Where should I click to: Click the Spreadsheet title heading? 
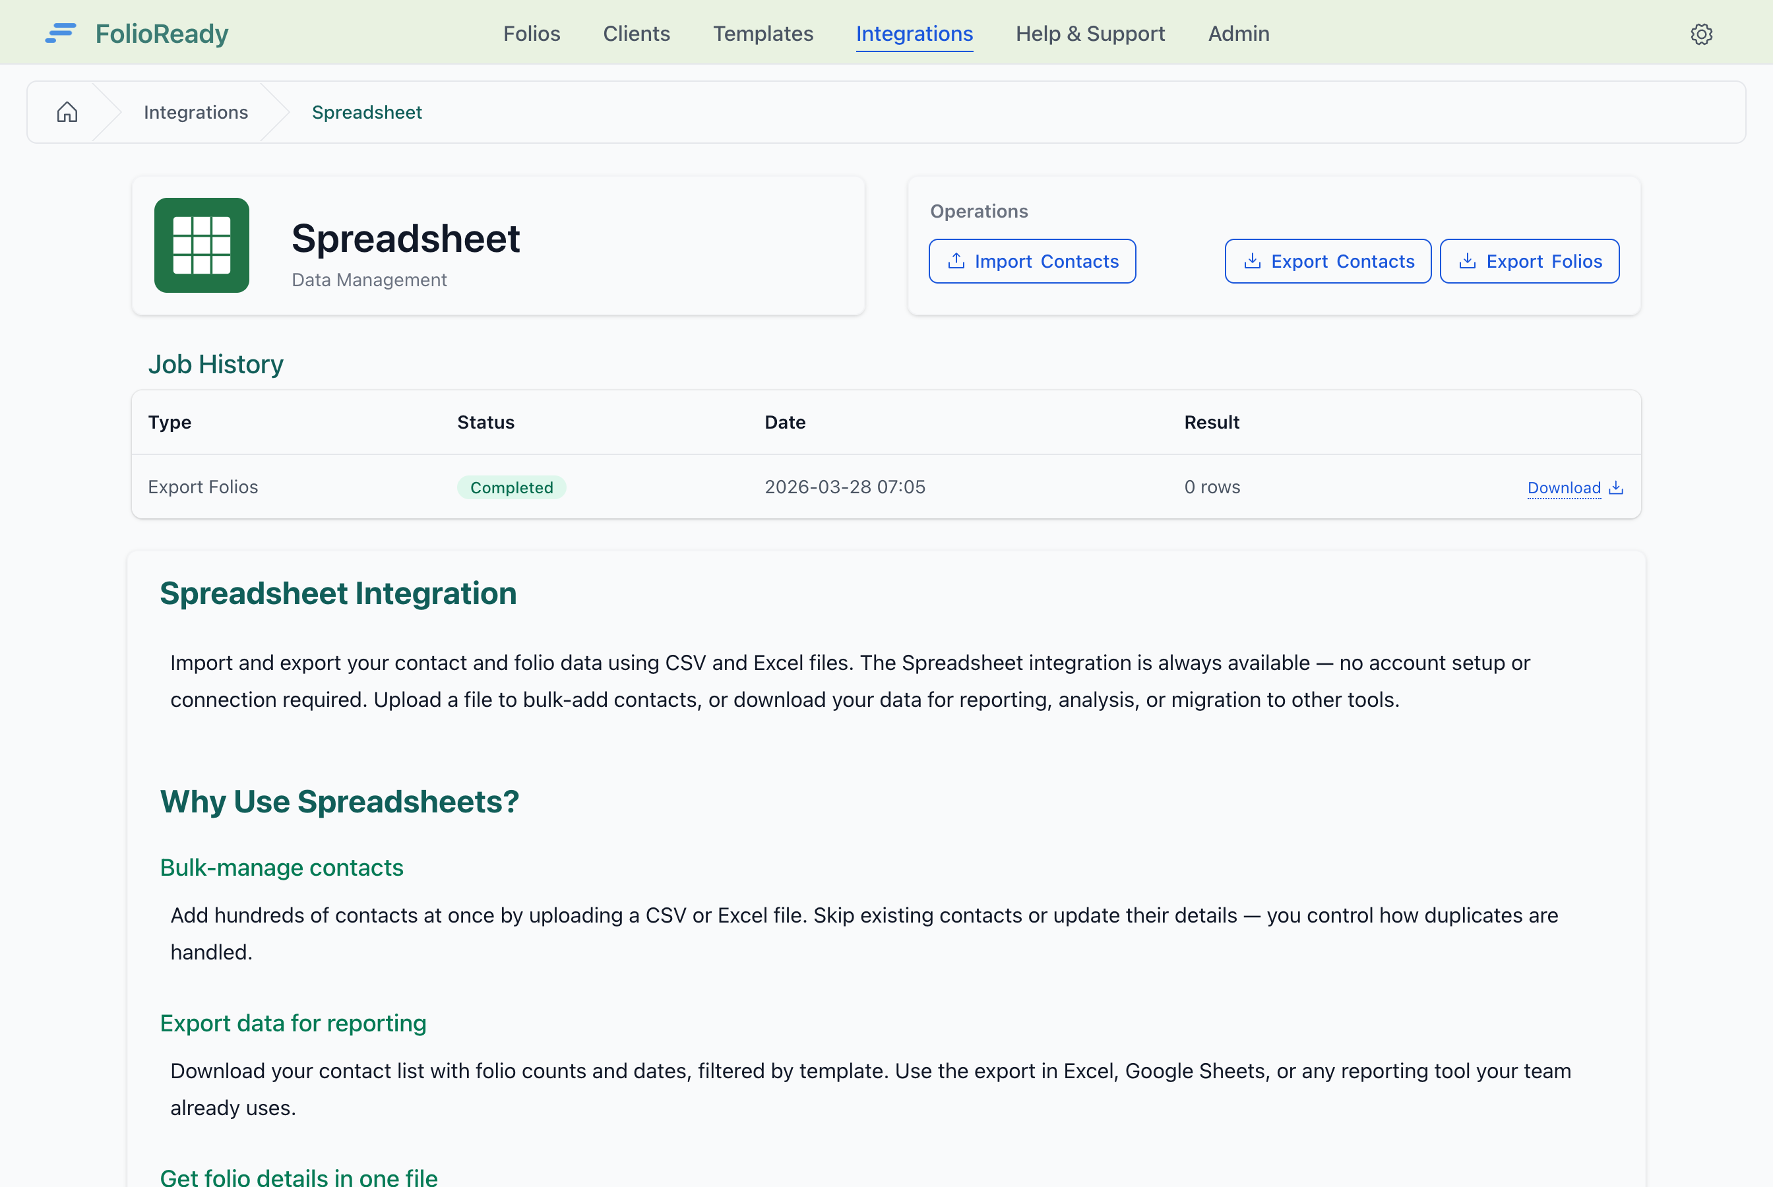point(406,239)
